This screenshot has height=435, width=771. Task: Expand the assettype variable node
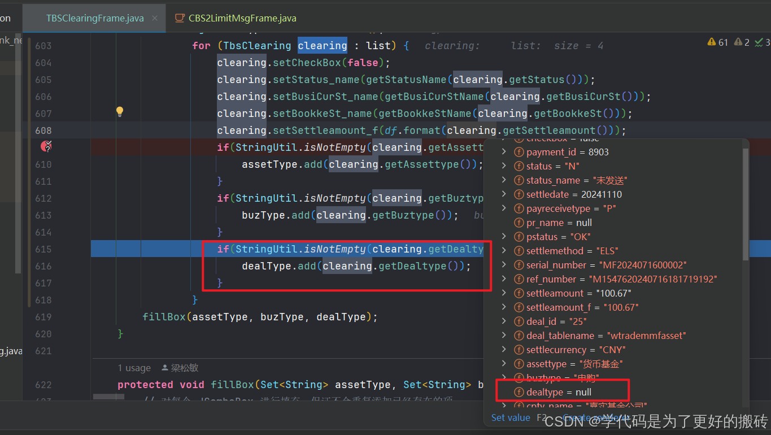pyautogui.click(x=503, y=363)
